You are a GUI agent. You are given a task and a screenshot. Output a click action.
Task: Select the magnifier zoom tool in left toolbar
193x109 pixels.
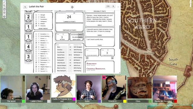click(x=4, y=5)
